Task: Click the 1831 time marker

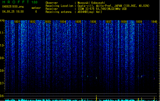Action: [x=17, y=22]
